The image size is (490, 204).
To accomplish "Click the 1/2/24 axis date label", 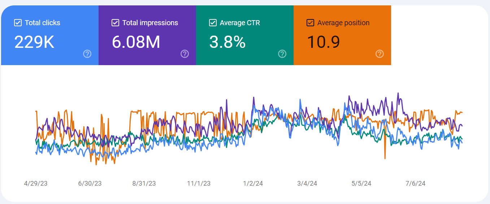I will click(x=253, y=183).
